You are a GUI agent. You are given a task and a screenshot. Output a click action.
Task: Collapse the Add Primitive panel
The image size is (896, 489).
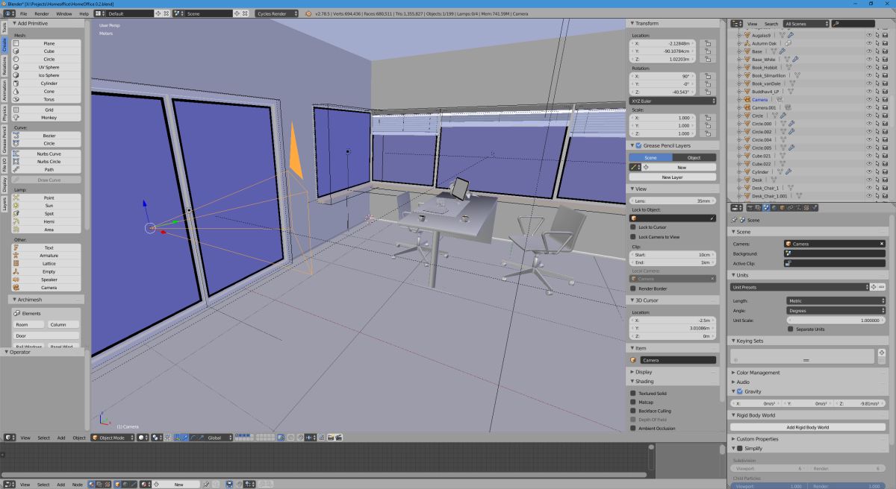click(33, 23)
